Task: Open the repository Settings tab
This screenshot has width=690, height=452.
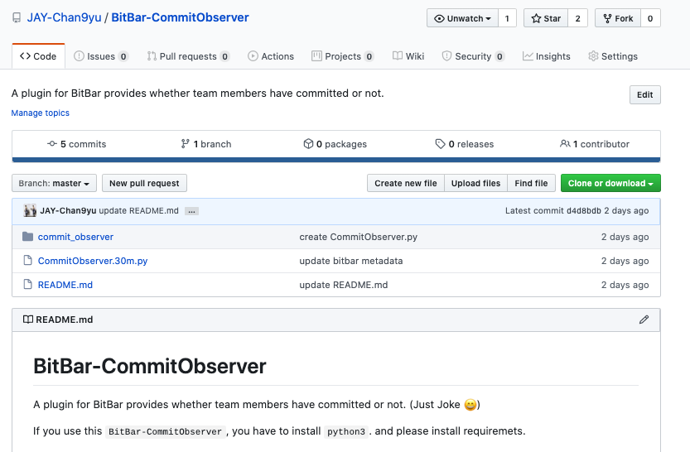Action: point(613,56)
